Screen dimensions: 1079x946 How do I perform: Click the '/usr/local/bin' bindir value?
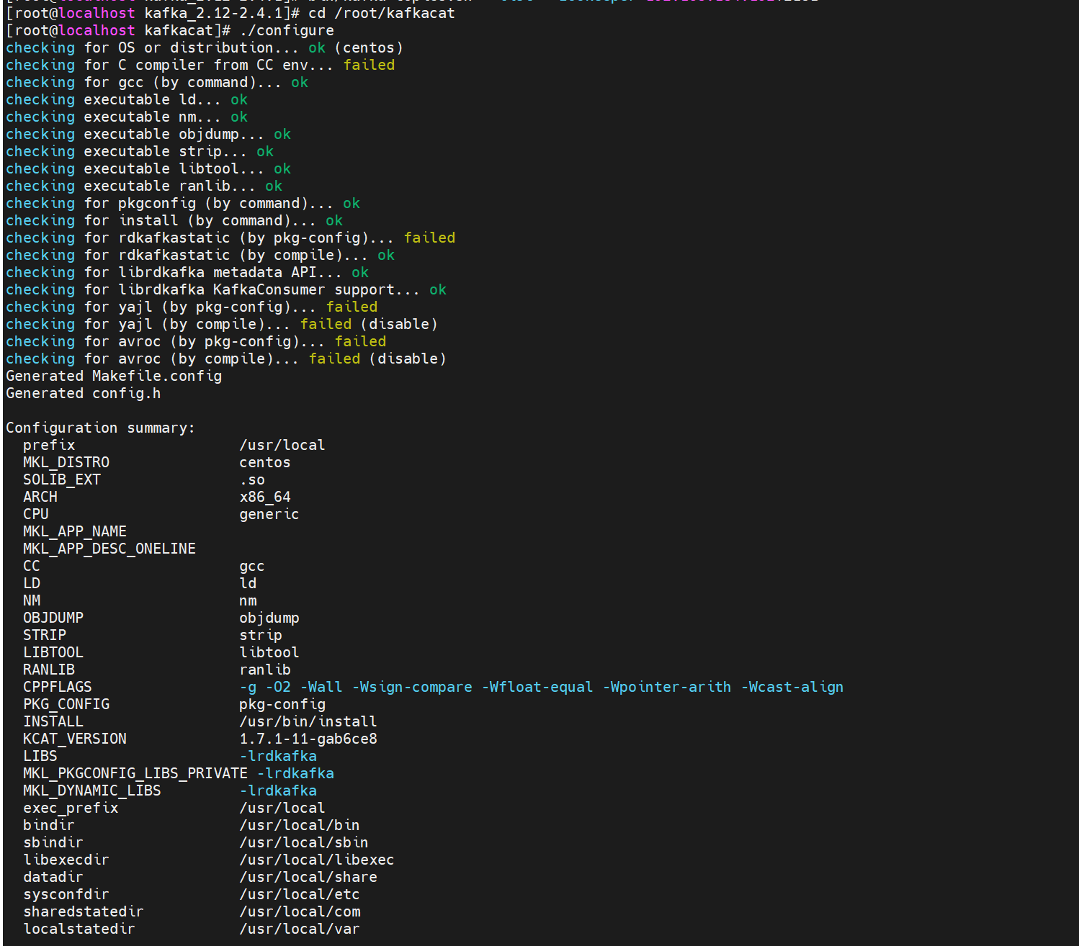point(300,825)
